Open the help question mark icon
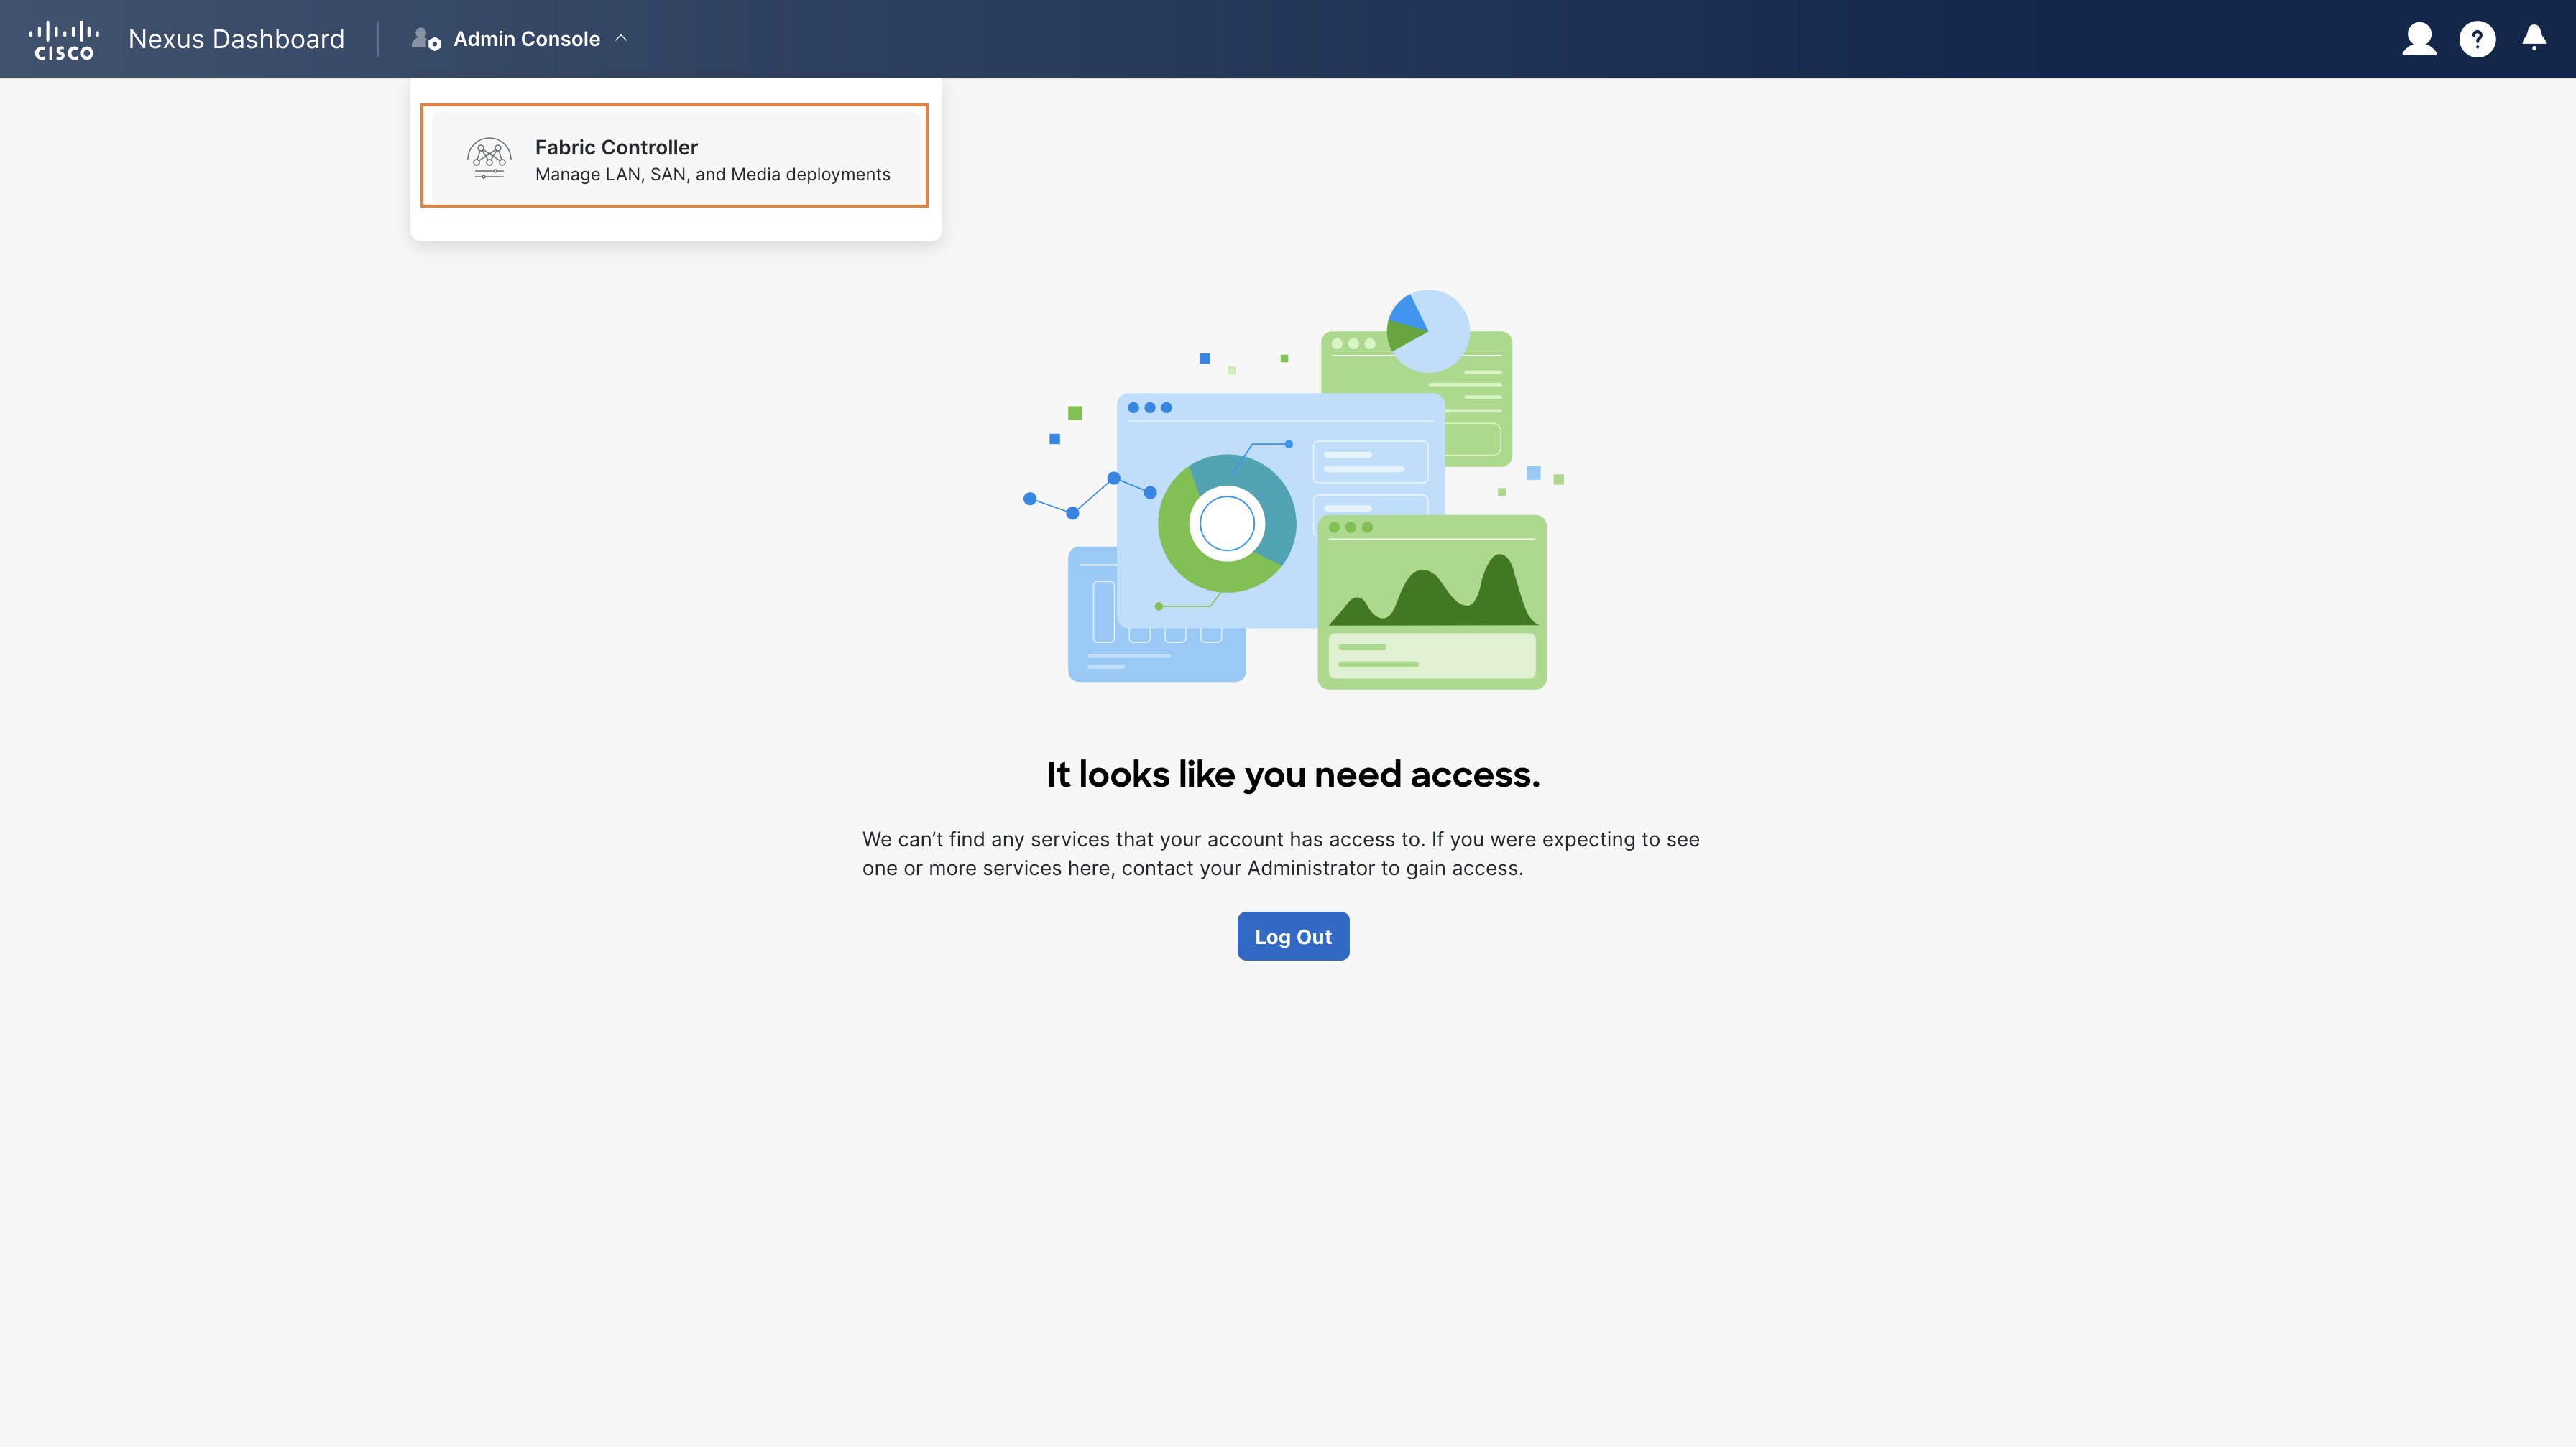Screen dimensions: 2576x1447 click(x=2477, y=39)
